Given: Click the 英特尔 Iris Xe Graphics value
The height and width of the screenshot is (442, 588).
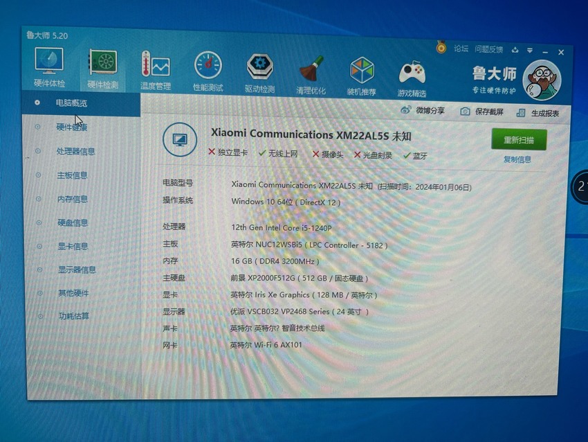Looking at the screenshot, I should [x=304, y=295].
